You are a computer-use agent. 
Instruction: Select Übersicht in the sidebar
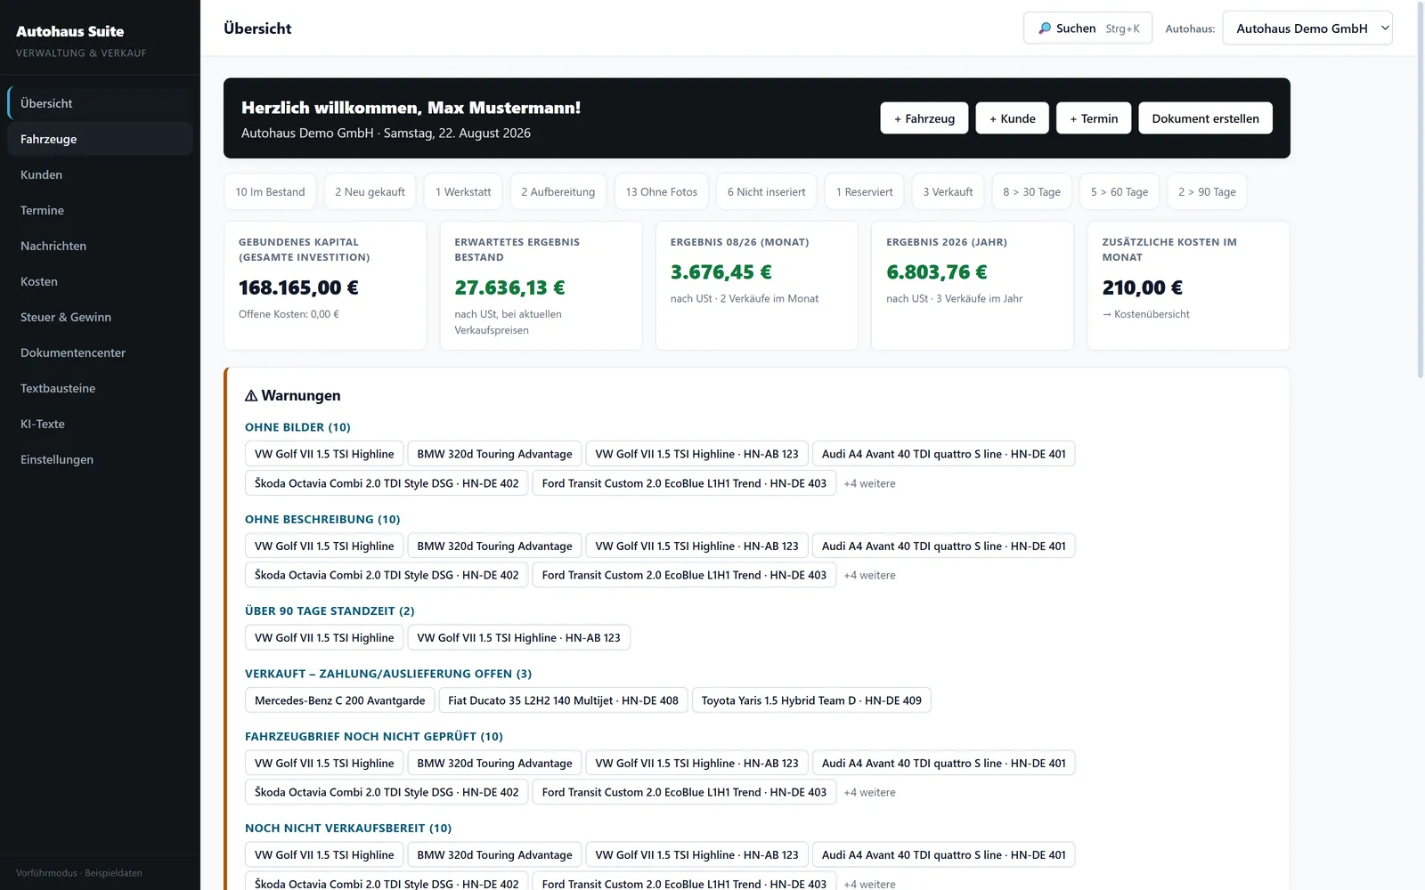(100, 103)
